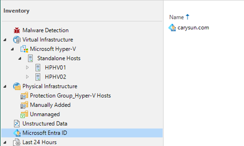Select Protection Group_Hyper-V Hosts
This screenshot has width=244, height=146.
pos(70,95)
